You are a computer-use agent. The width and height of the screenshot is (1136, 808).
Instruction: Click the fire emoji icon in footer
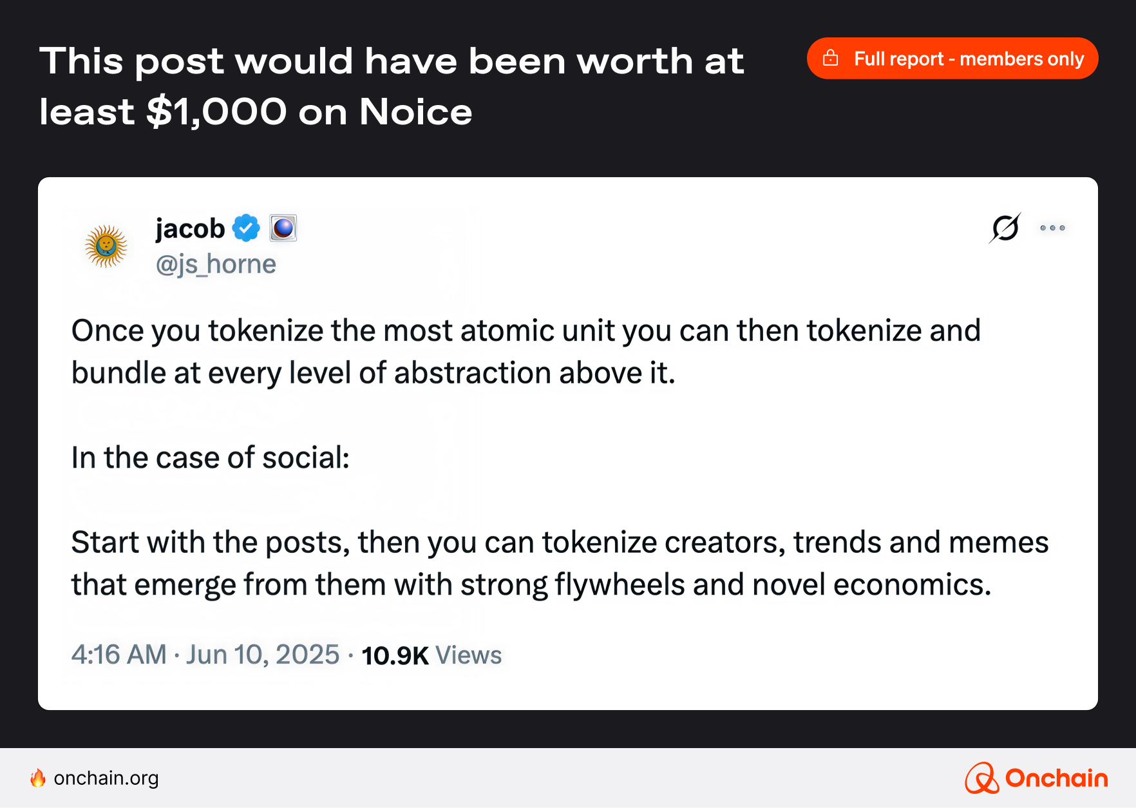click(38, 778)
